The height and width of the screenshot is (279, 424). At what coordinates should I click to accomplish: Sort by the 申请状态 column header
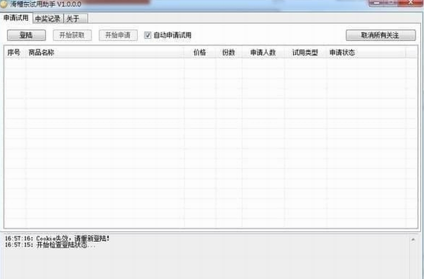(366, 52)
